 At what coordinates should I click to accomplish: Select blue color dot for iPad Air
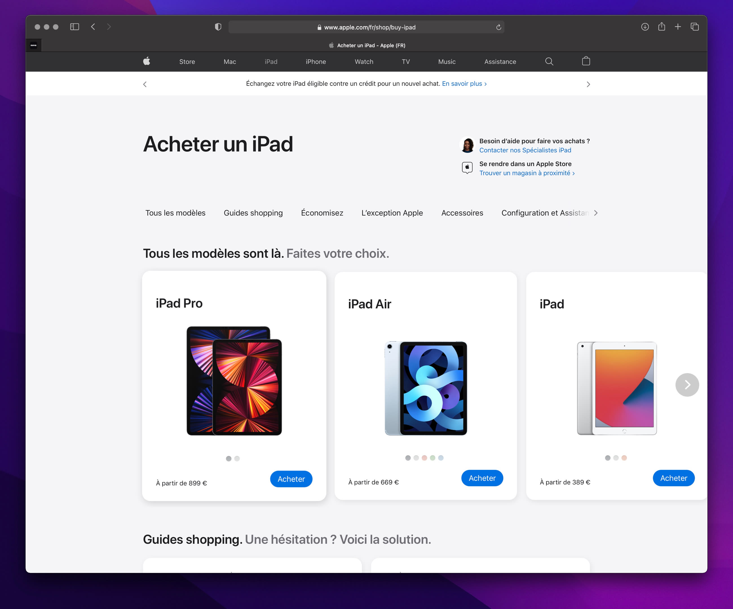click(441, 458)
